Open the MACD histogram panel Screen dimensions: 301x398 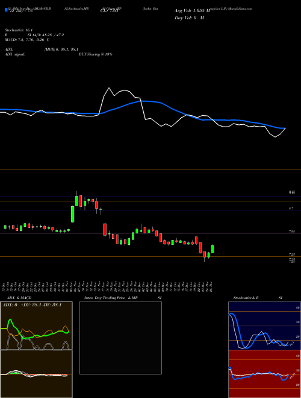click(36, 374)
